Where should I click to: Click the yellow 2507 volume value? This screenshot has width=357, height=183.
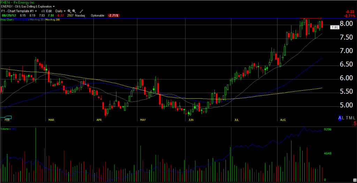point(70,15)
